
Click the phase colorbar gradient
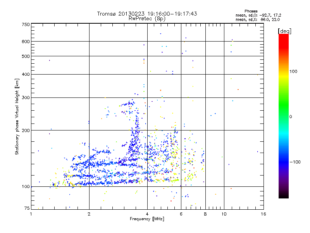click(x=284, y=116)
